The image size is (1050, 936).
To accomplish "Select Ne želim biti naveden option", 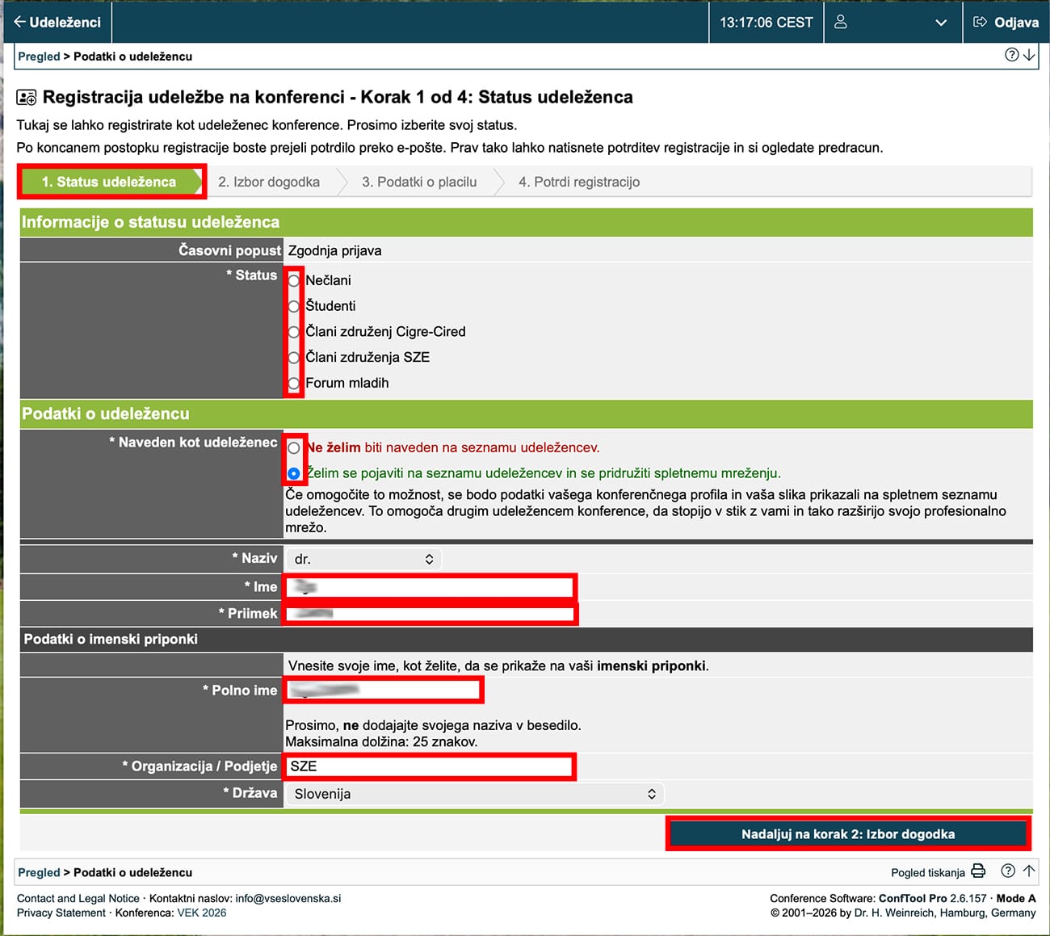I will 293,447.
